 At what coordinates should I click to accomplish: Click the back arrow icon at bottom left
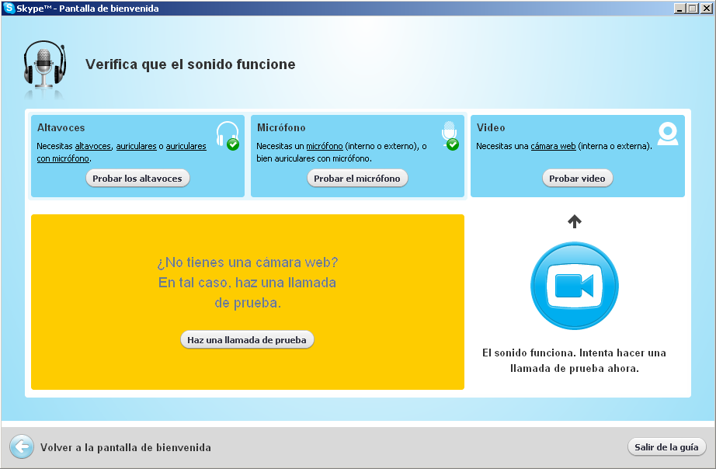22,446
